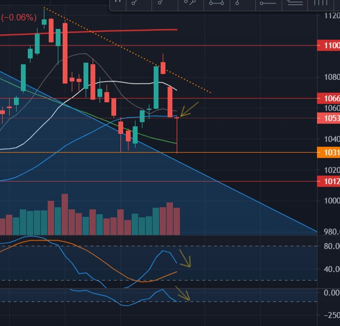340x326 pixels.
Task: Click the thick red line near the chart top
Action: click(x=107, y=32)
